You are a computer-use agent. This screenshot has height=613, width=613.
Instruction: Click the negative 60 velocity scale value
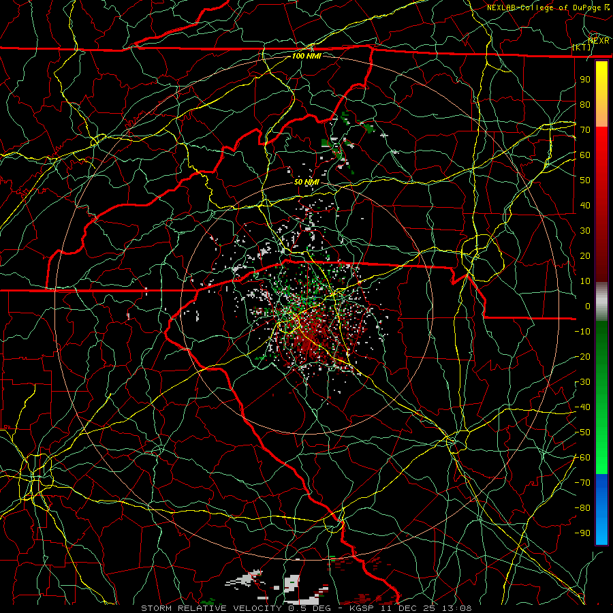582,458
